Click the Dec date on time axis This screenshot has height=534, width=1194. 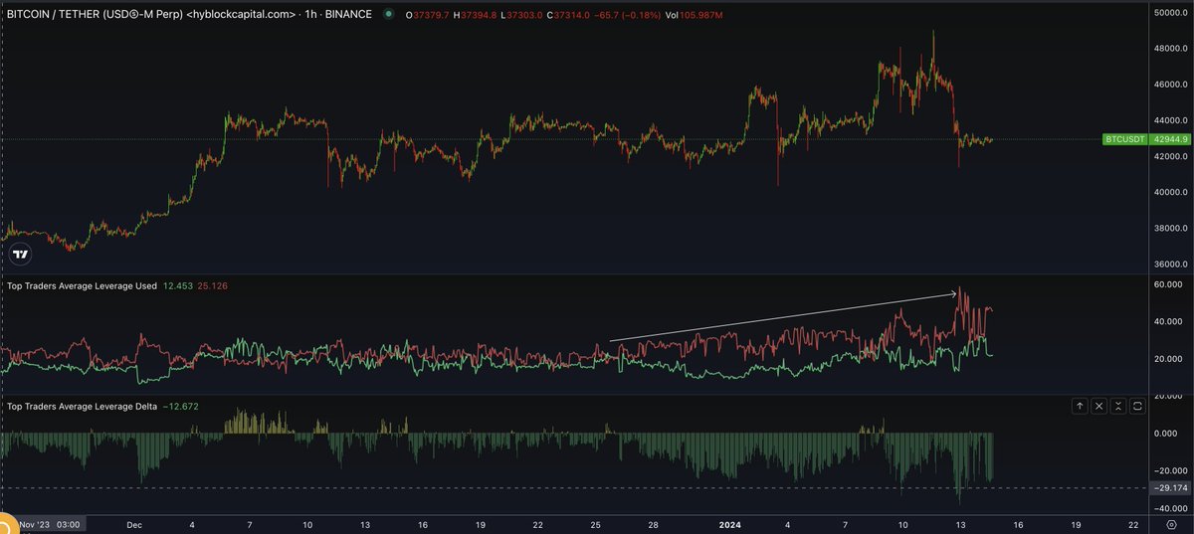133,523
